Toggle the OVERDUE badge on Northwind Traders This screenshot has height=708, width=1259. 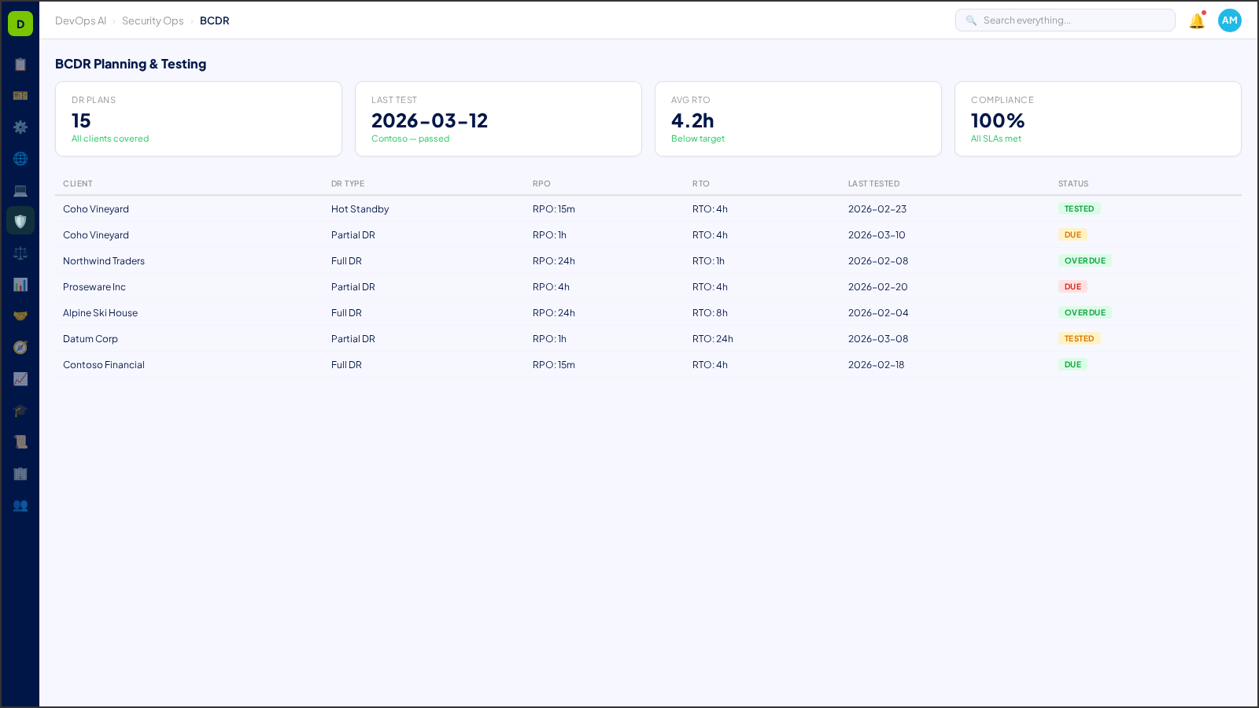(x=1085, y=260)
